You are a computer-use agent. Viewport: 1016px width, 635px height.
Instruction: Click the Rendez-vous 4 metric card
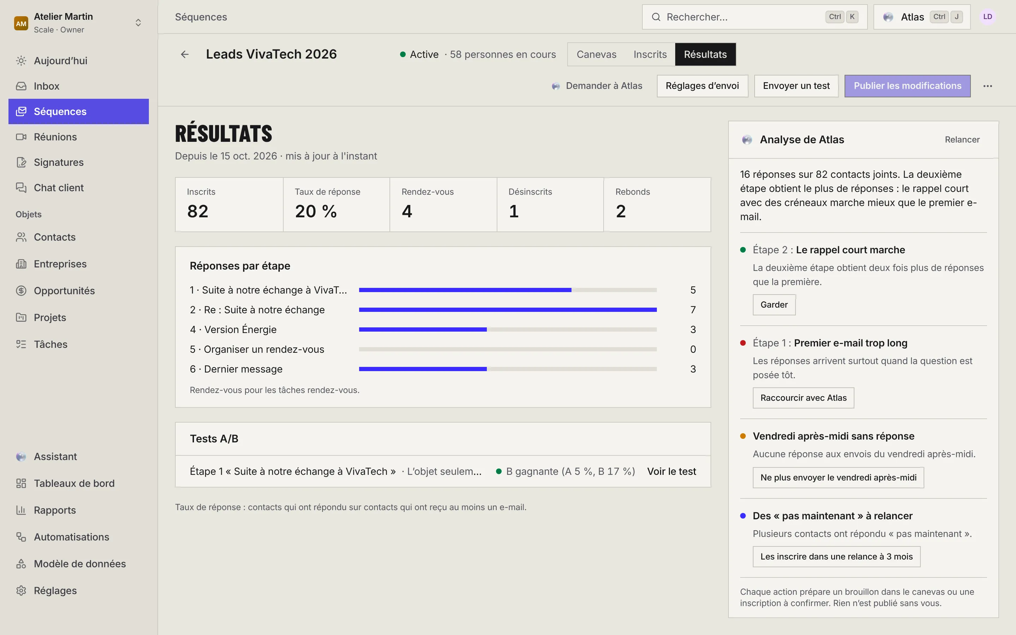tap(443, 205)
